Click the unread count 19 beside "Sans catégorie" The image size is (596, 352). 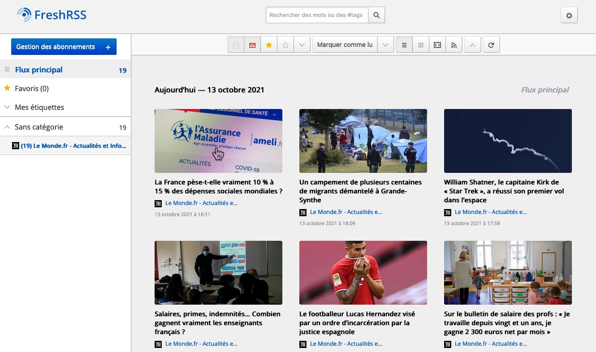coord(123,127)
